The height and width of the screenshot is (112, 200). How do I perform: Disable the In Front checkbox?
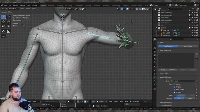tap(174, 92)
